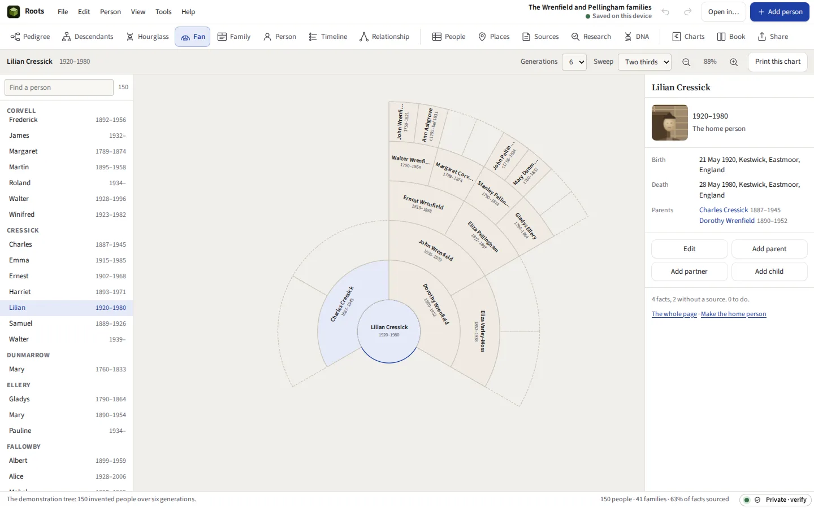Open the Pedigree chart view
The height and width of the screenshot is (508, 814).
tap(31, 37)
